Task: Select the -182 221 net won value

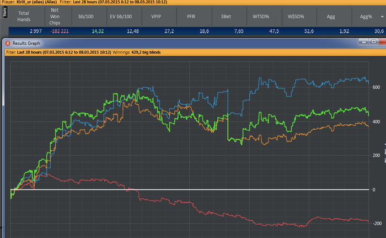Action: pos(60,31)
